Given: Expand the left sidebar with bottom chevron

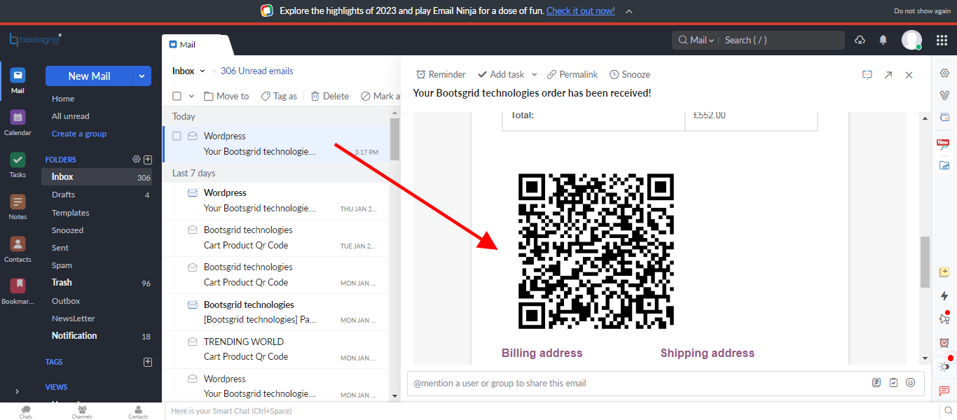Looking at the screenshot, I should (18, 391).
